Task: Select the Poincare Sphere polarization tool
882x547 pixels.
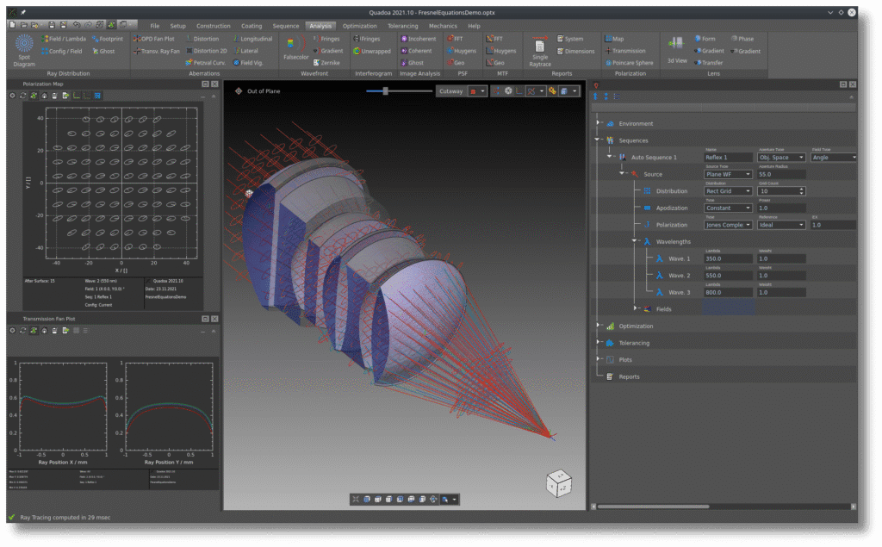Action: (629, 63)
